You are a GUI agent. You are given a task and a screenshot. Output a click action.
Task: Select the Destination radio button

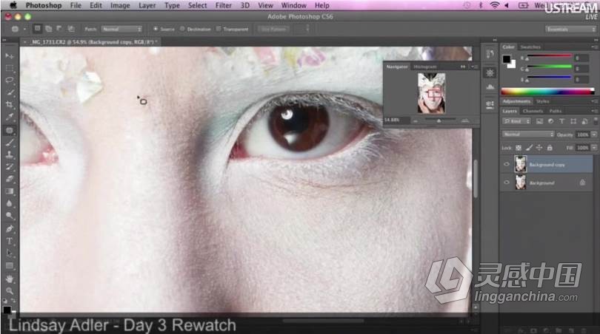(182, 29)
